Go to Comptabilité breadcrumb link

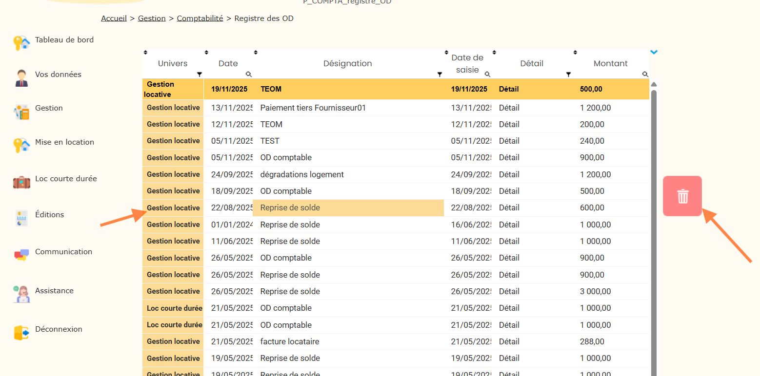click(x=200, y=19)
